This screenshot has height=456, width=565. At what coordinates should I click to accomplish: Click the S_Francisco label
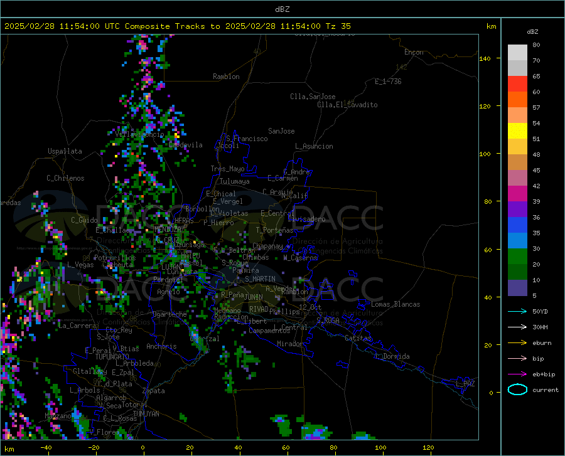click(x=247, y=139)
